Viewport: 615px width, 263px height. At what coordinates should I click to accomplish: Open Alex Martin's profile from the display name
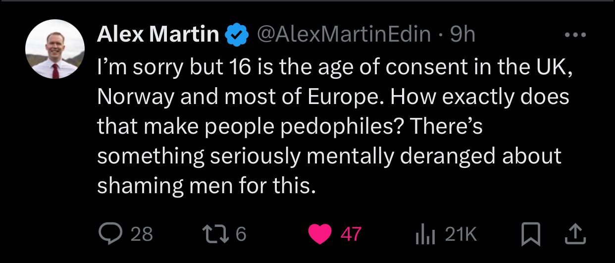(x=158, y=34)
